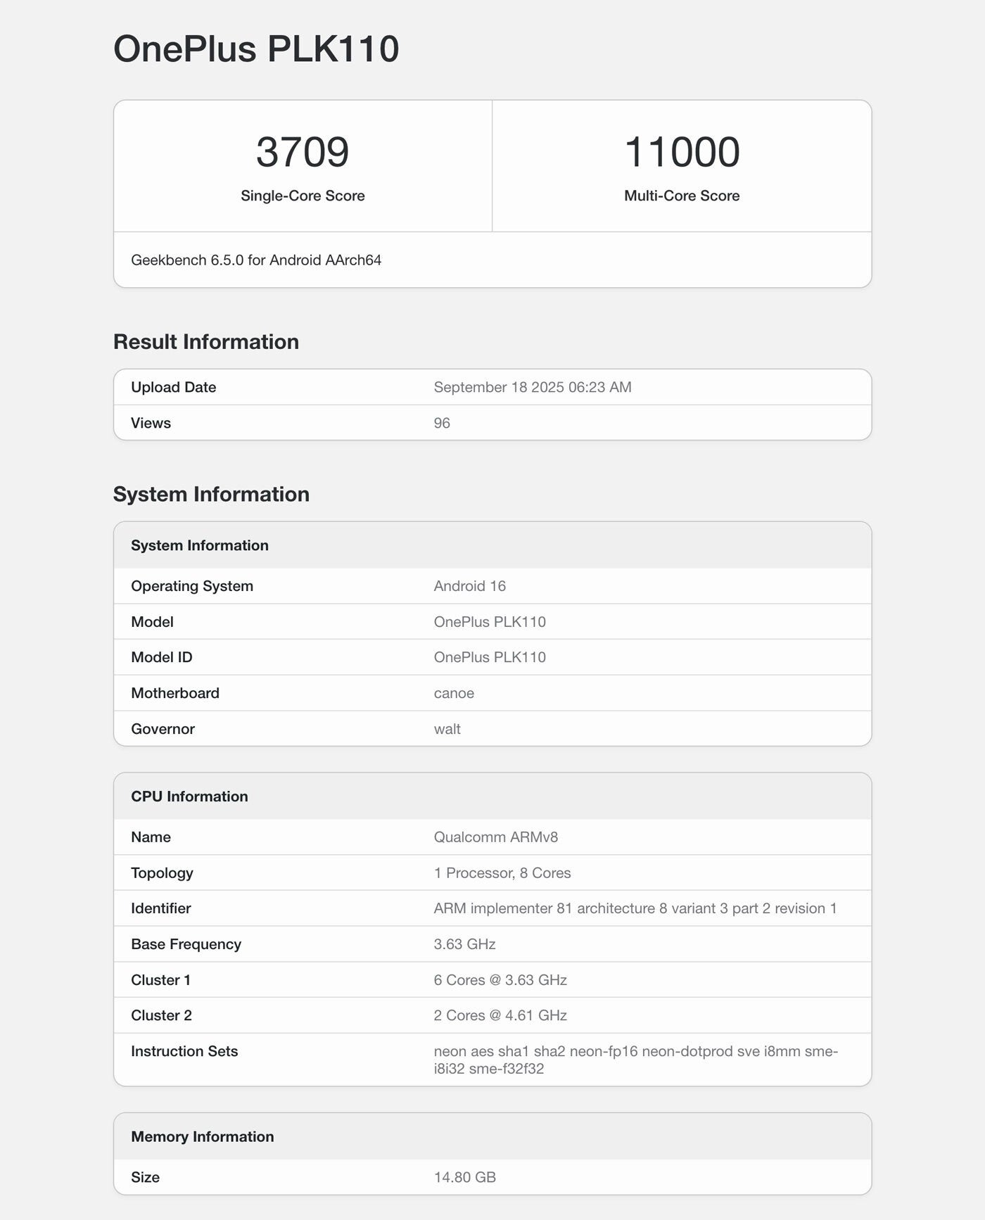Click the Cluster 1 value 6 Cores @ 3.63 GHz
The image size is (985, 1220).
coord(500,980)
